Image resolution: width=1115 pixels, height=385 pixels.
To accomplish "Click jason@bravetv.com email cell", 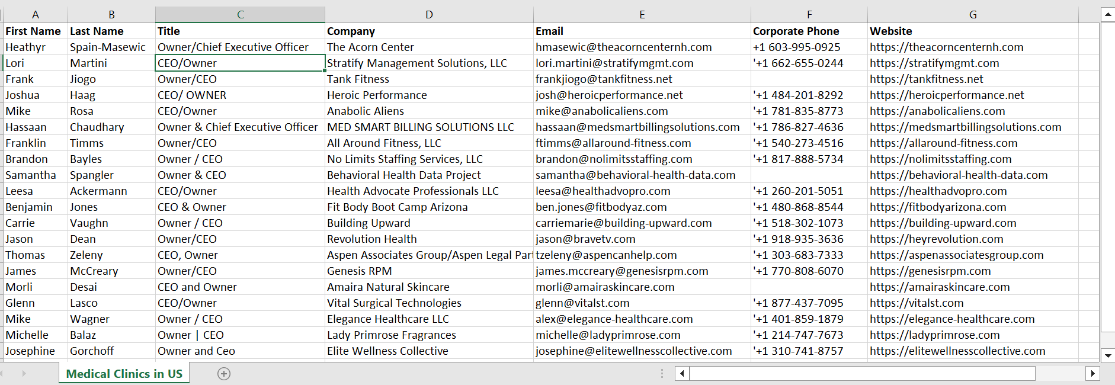I will tap(642, 239).
